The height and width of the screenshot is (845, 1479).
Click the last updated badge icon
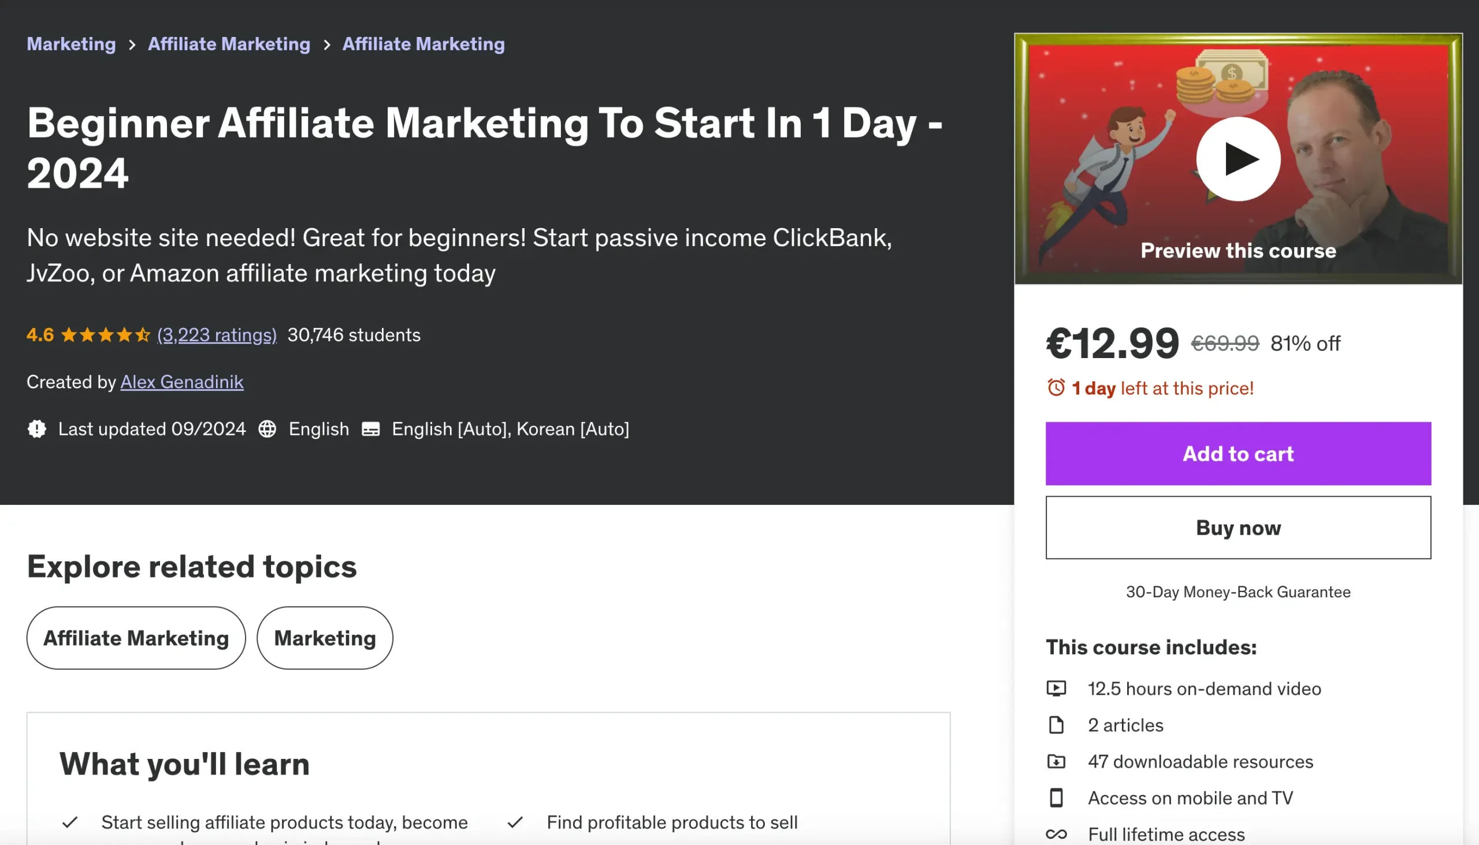tap(36, 429)
